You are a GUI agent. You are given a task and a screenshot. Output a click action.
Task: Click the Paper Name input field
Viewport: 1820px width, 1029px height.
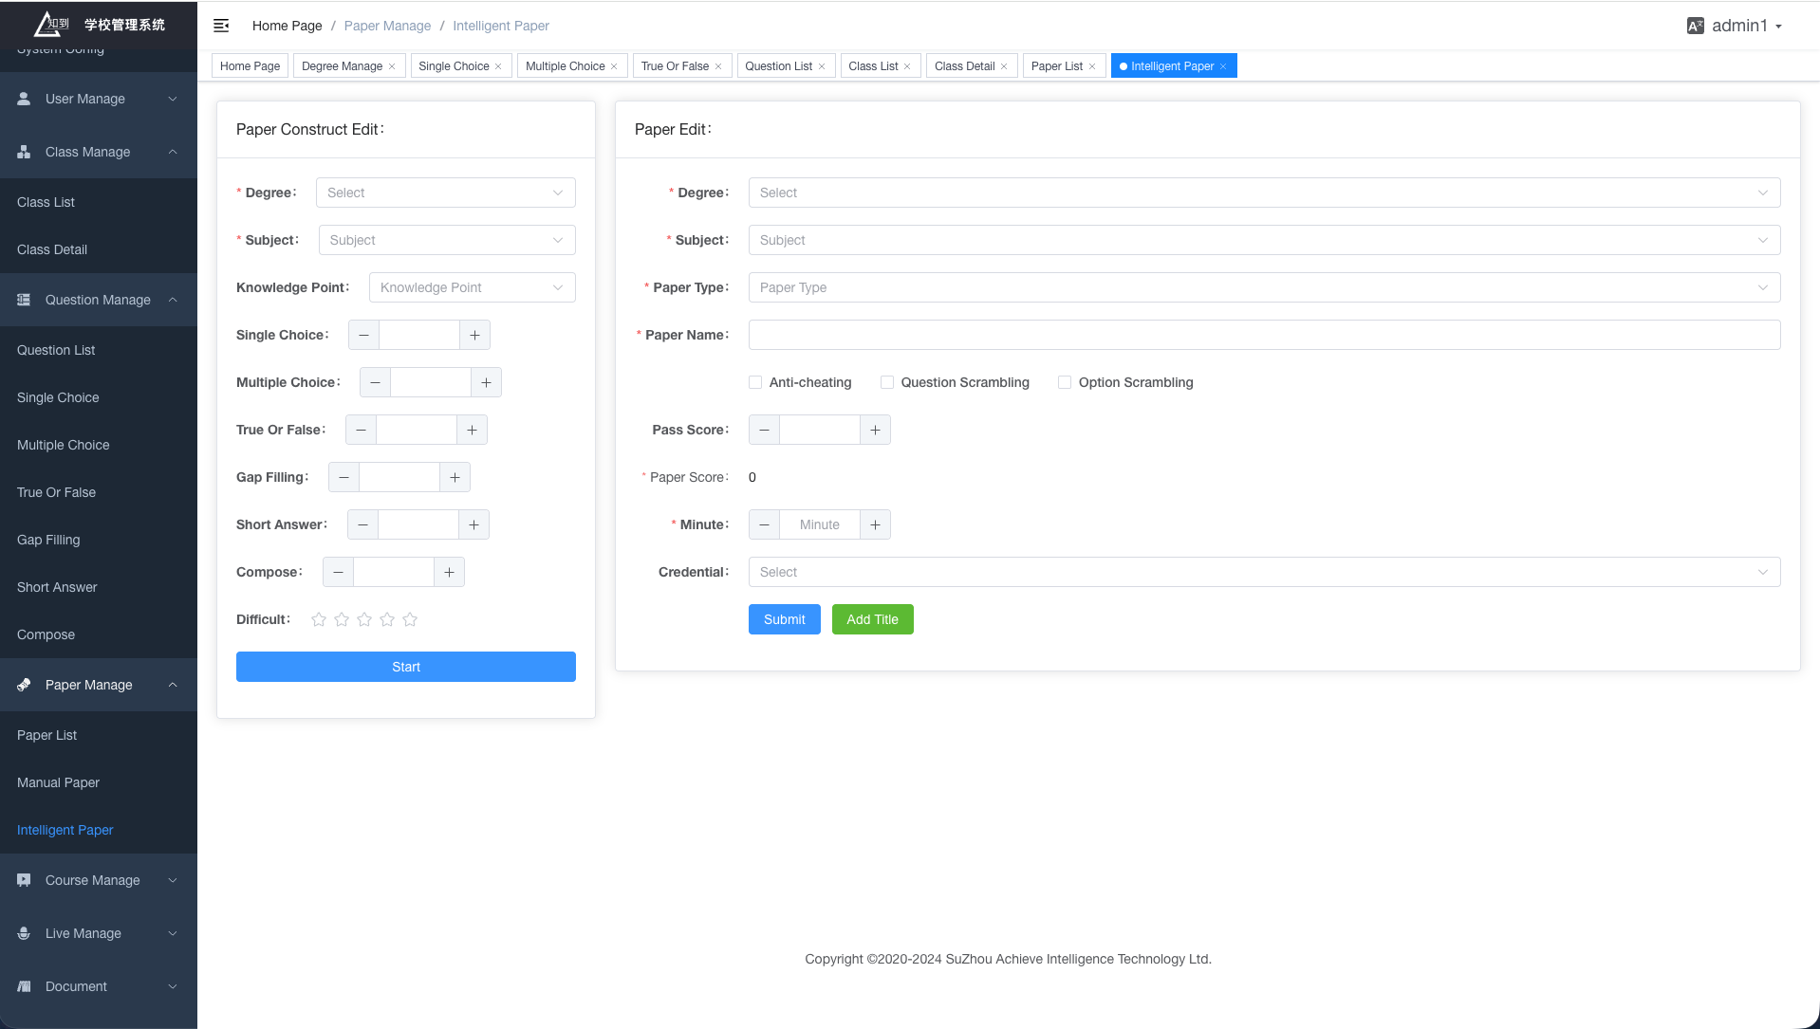[x=1263, y=335]
